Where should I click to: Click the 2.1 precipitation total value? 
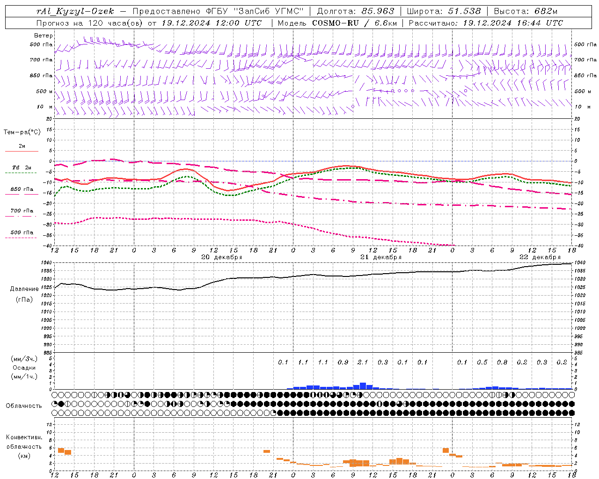[363, 362]
